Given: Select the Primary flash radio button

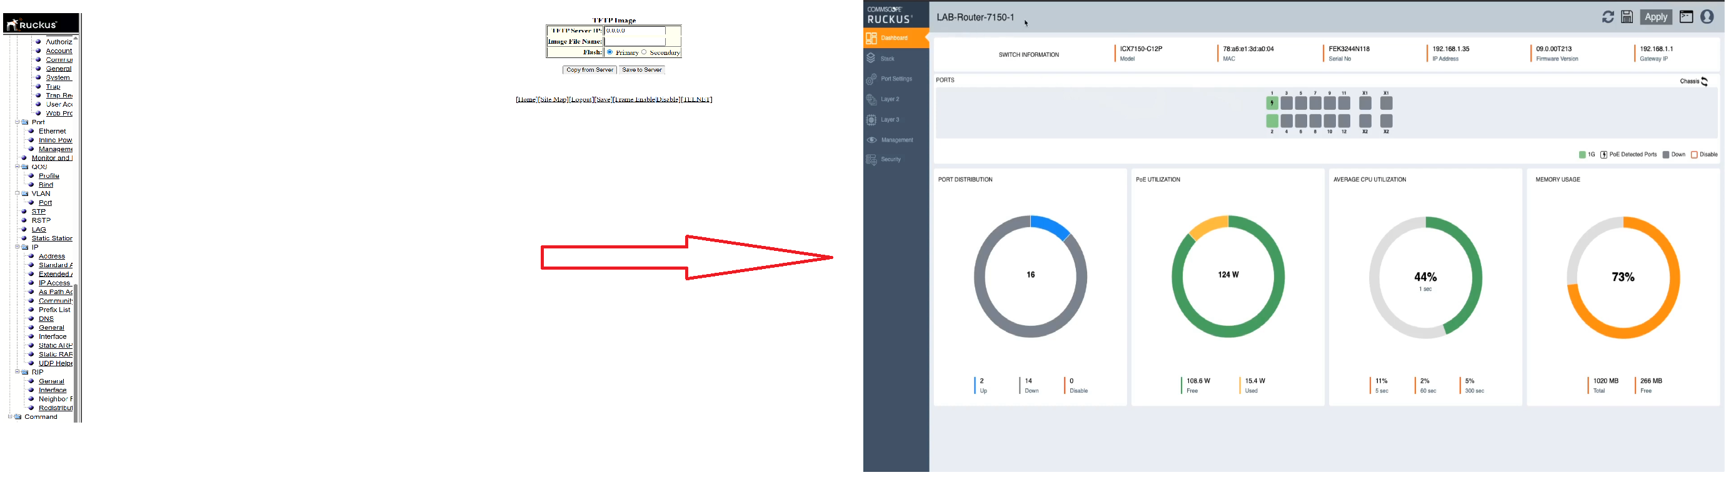Looking at the screenshot, I should pyautogui.click(x=610, y=52).
